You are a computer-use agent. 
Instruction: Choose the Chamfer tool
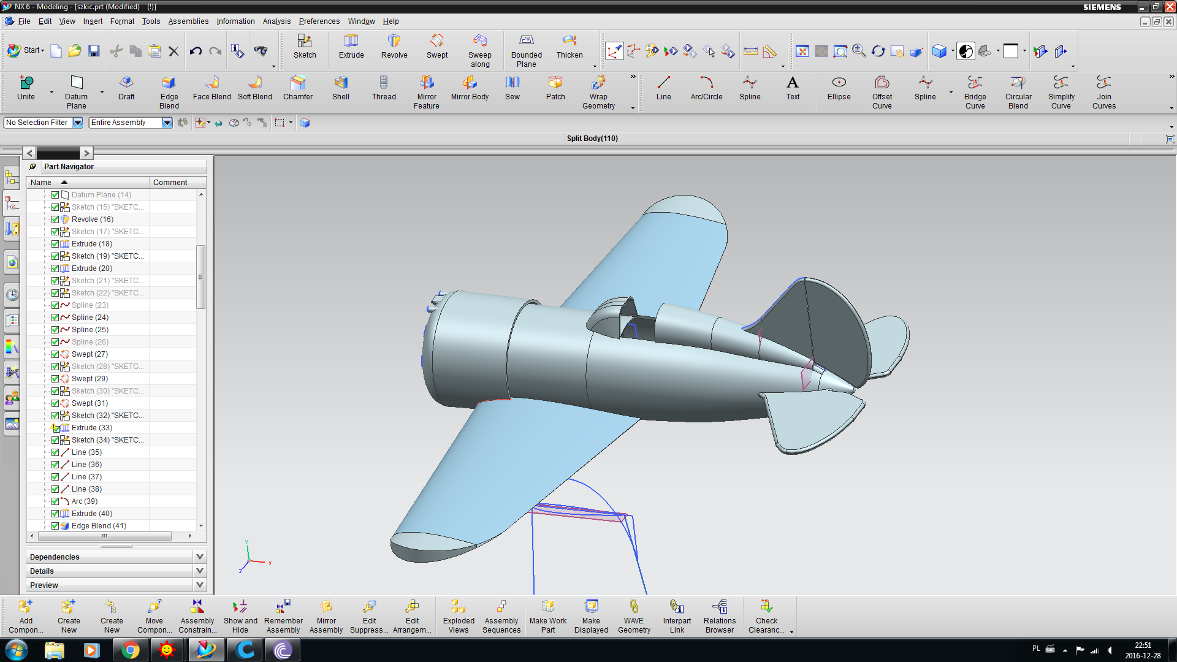click(297, 83)
